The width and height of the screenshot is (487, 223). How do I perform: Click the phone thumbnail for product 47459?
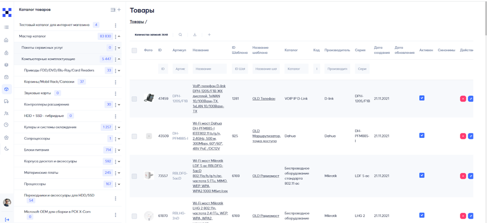pyautogui.click(x=149, y=98)
